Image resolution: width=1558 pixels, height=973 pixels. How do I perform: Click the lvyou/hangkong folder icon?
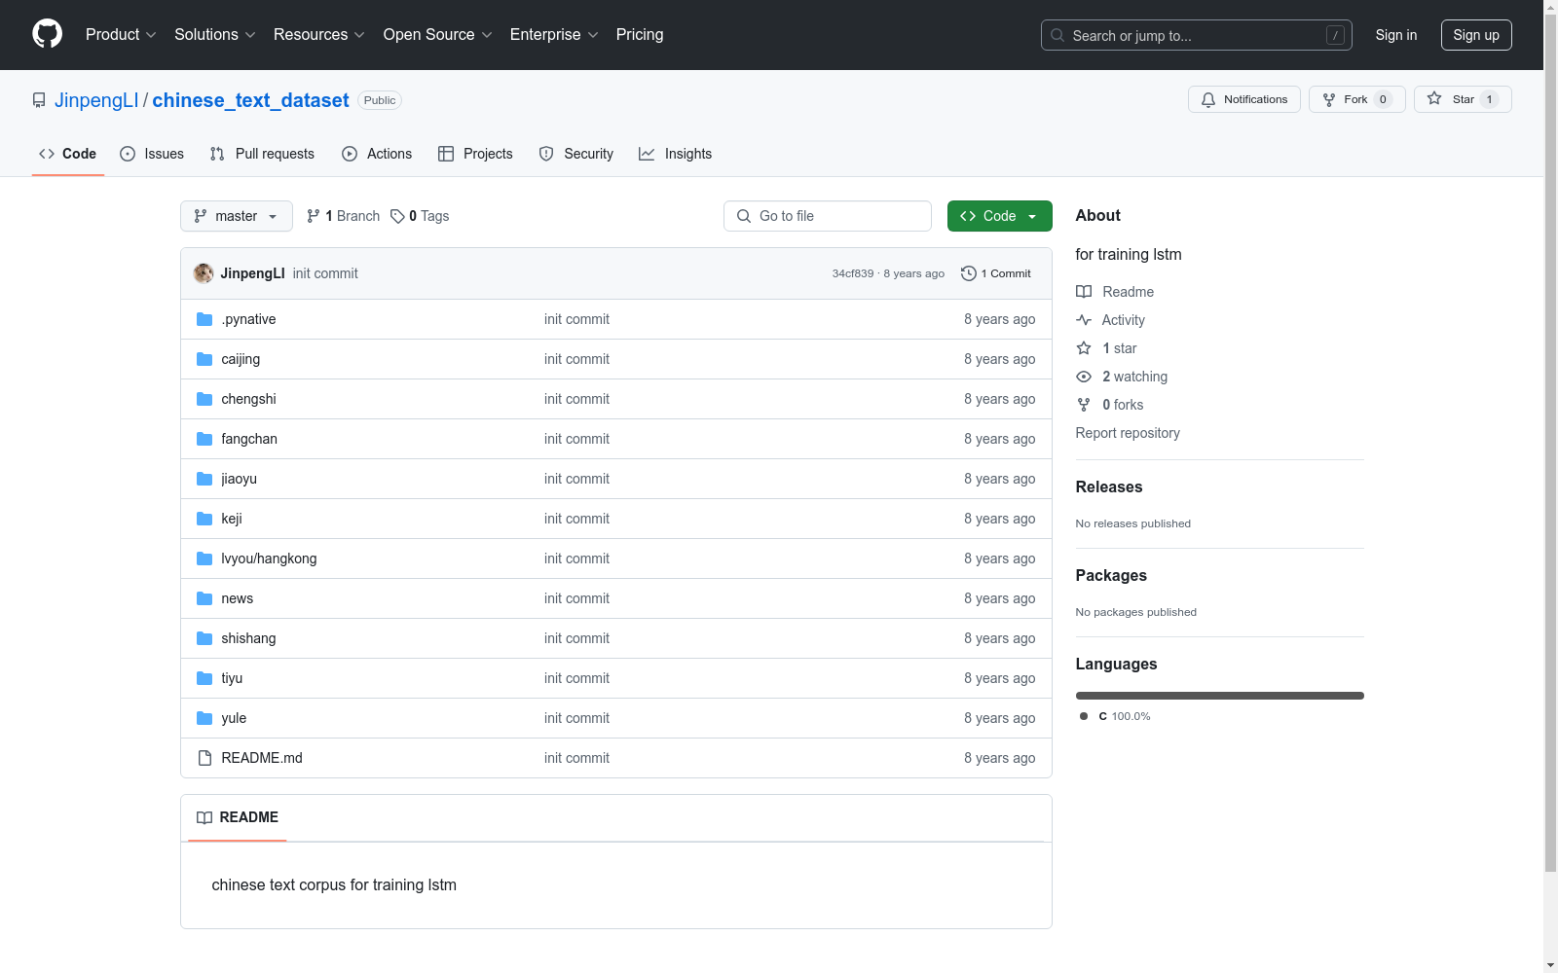pyautogui.click(x=204, y=559)
